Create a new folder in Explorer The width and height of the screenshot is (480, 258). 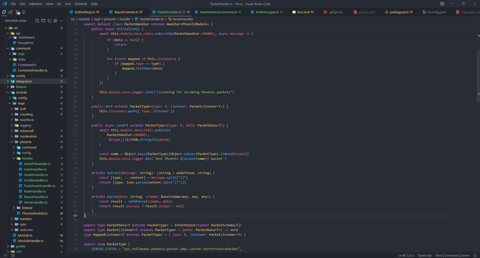pyautogui.click(x=43, y=21)
